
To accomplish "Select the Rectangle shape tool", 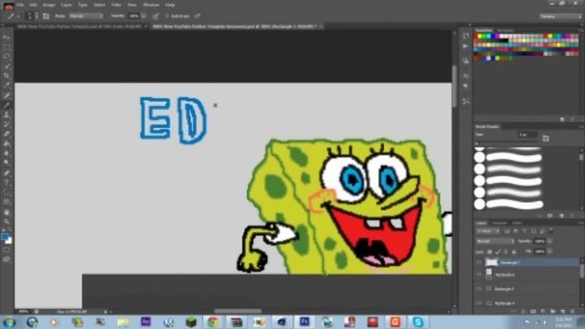I will 6,202.
